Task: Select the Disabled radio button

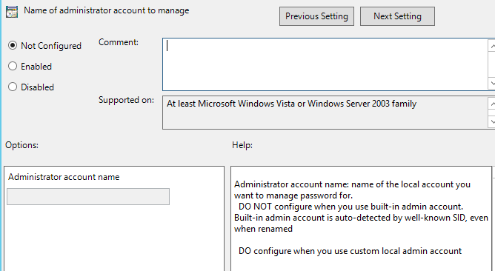Action: tap(13, 87)
